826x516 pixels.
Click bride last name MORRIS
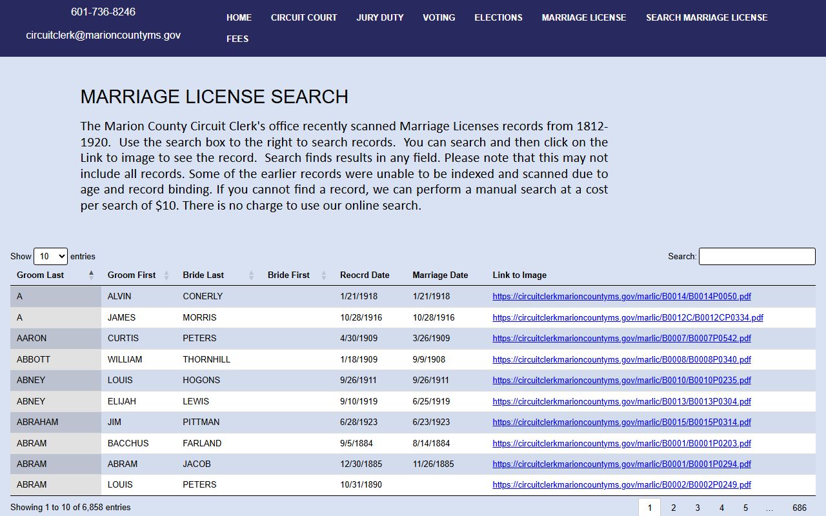click(199, 317)
